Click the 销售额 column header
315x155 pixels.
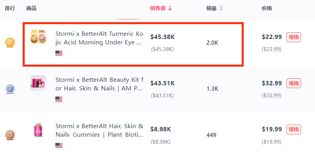click(158, 8)
